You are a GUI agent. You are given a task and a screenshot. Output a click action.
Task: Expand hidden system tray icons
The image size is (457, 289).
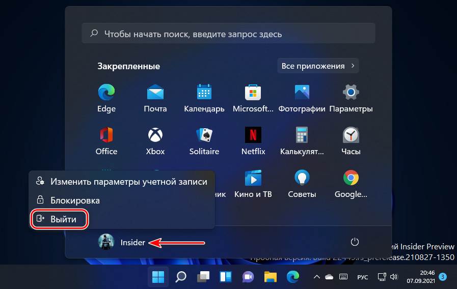pos(316,277)
